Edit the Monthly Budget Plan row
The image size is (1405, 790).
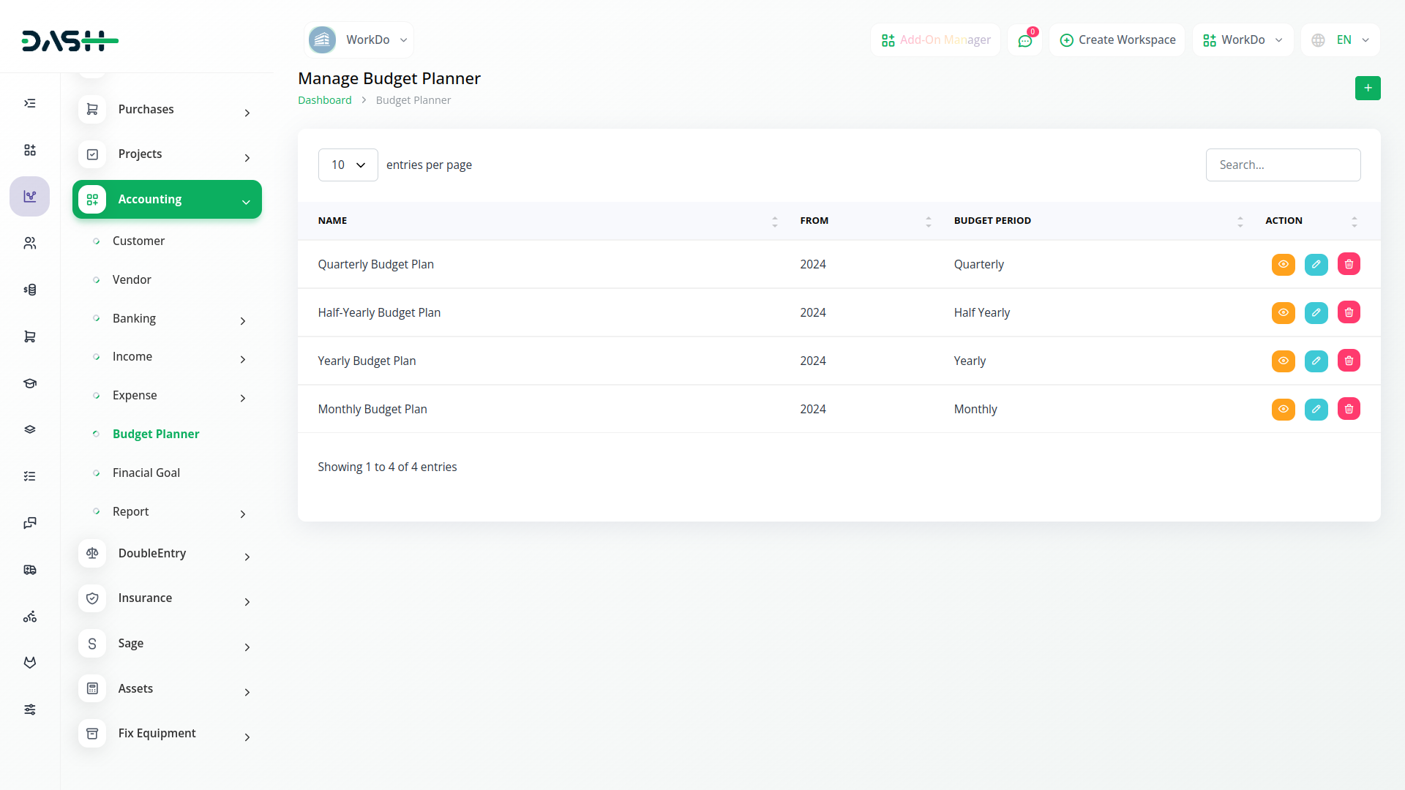point(1316,410)
